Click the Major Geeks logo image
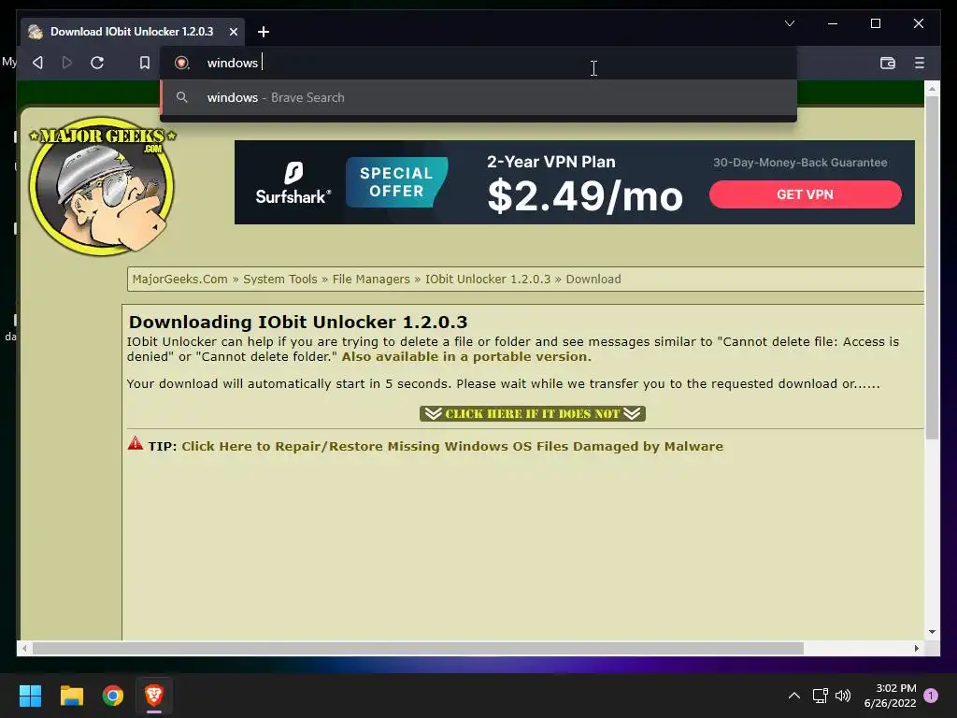This screenshot has height=718, width=957. pos(103,186)
